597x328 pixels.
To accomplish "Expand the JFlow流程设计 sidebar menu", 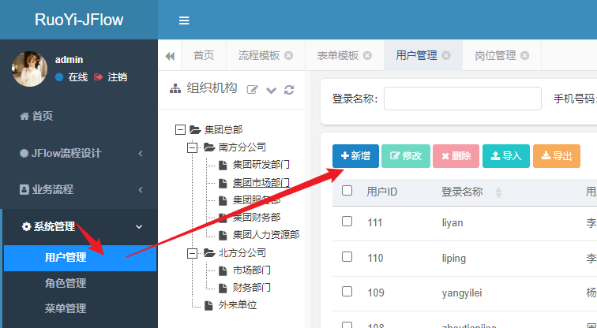I will coord(79,153).
